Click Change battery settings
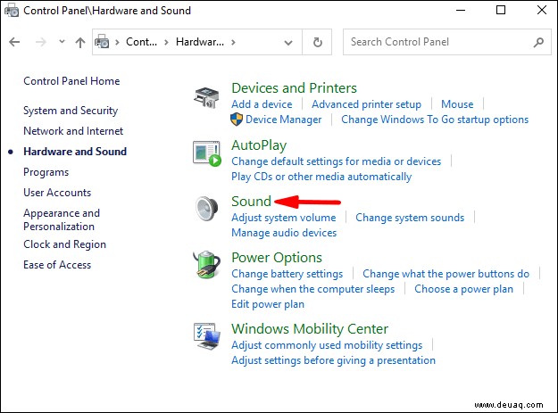Screen dimensions: 558x413 pyautogui.click(x=287, y=274)
